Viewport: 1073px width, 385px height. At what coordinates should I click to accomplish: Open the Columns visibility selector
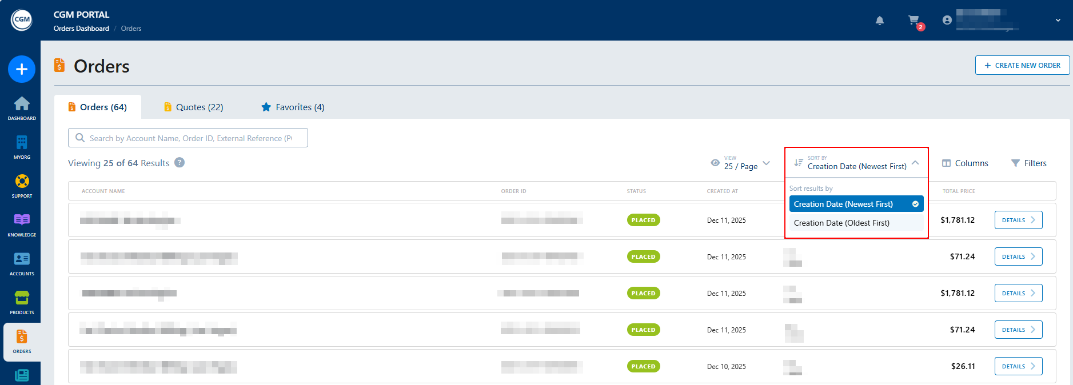pyautogui.click(x=965, y=163)
